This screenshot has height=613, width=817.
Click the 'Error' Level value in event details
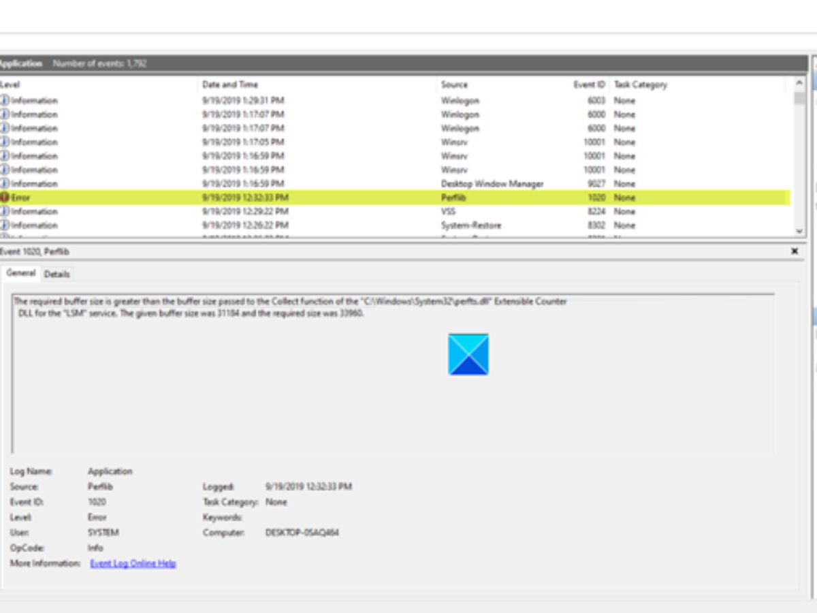coord(97,518)
